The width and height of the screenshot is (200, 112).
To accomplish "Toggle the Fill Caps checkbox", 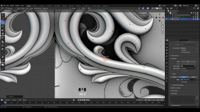I will (x=181, y=82).
